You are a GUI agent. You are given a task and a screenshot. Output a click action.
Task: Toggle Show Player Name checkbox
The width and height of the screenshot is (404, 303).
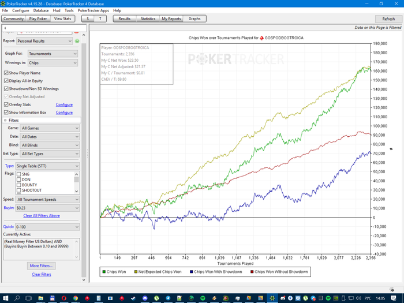pyautogui.click(x=6, y=73)
